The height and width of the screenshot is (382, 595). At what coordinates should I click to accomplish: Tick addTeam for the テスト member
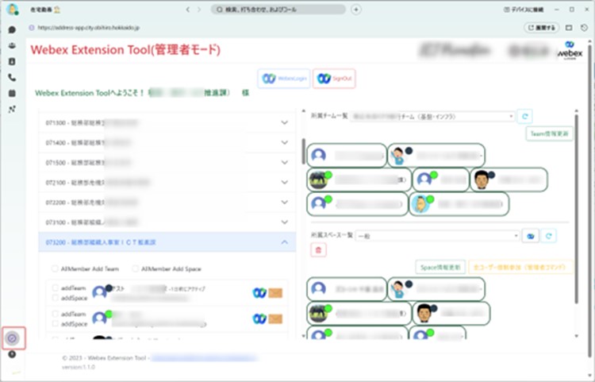55,288
